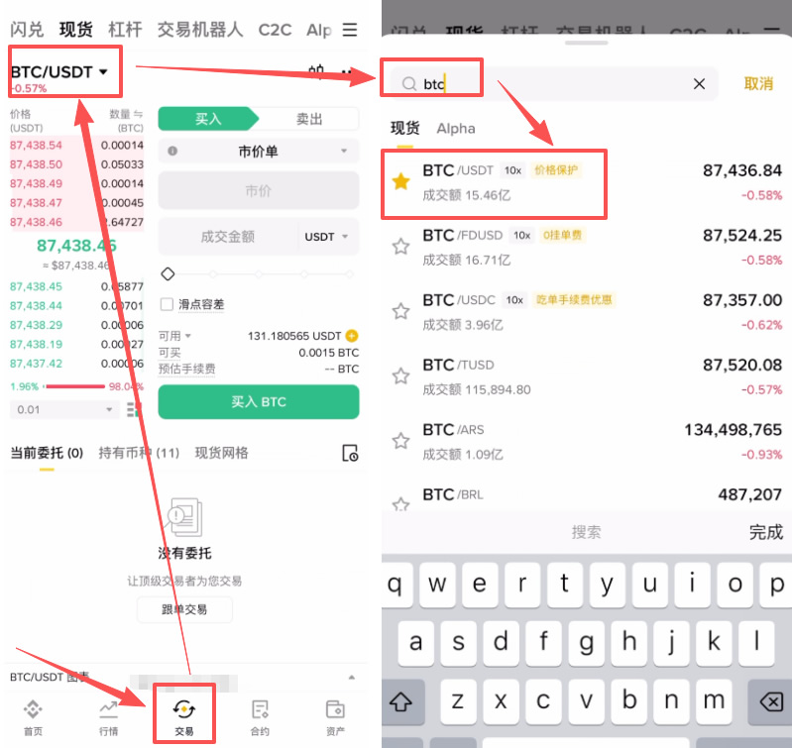Open the USDT currency unit dropdown
Screen dimensions: 792x748
click(327, 237)
